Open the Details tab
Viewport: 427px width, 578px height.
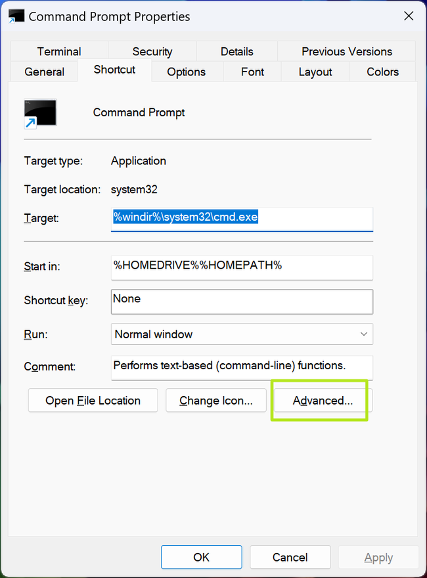(236, 51)
